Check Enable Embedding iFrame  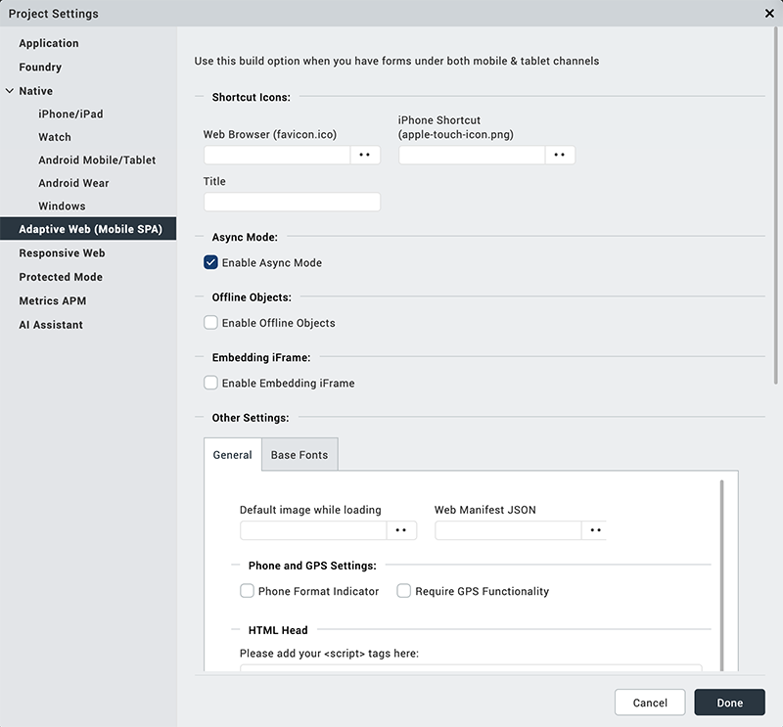(210, 383)
